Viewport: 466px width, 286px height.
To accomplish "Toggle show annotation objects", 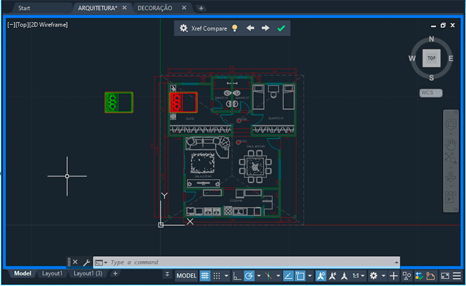I will click(321, 276).
